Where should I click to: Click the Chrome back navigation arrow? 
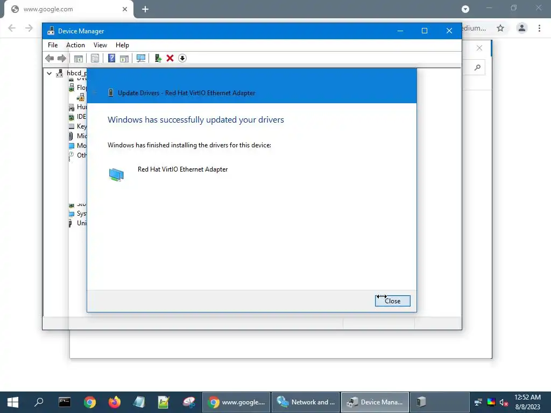(12, 28)
